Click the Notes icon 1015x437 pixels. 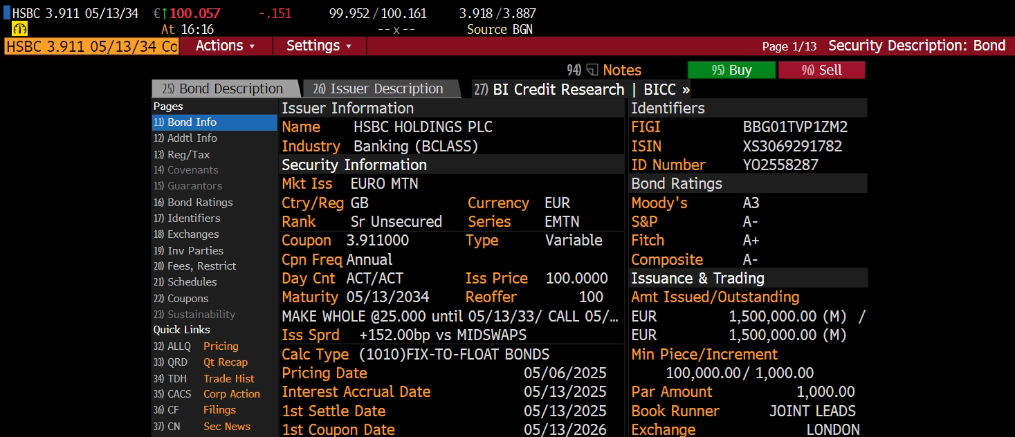592,70
